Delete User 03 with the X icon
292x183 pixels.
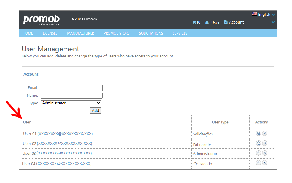coord(265,153)
